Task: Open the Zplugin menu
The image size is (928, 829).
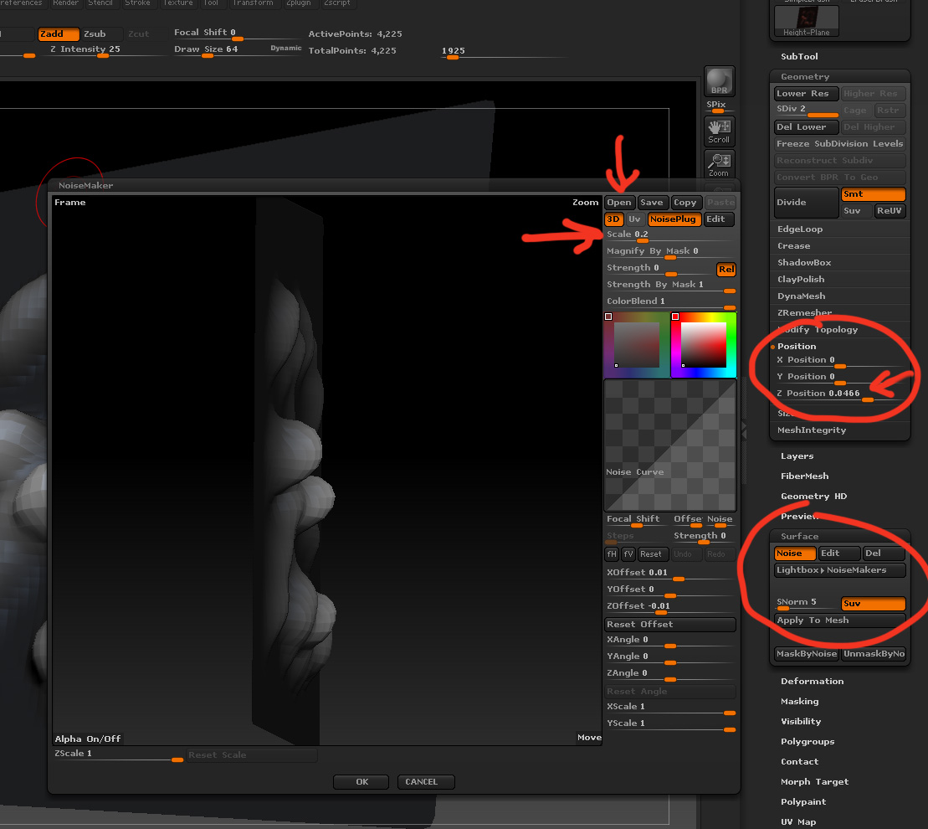Action: [x=298, y=3]
